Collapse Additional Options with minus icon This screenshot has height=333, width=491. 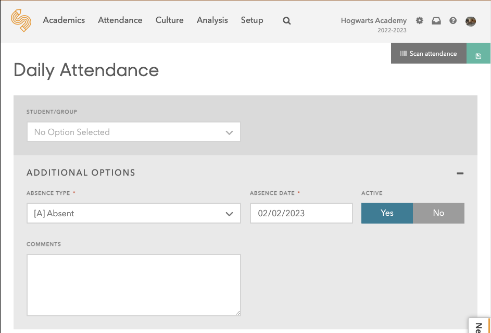click(460, 173)
